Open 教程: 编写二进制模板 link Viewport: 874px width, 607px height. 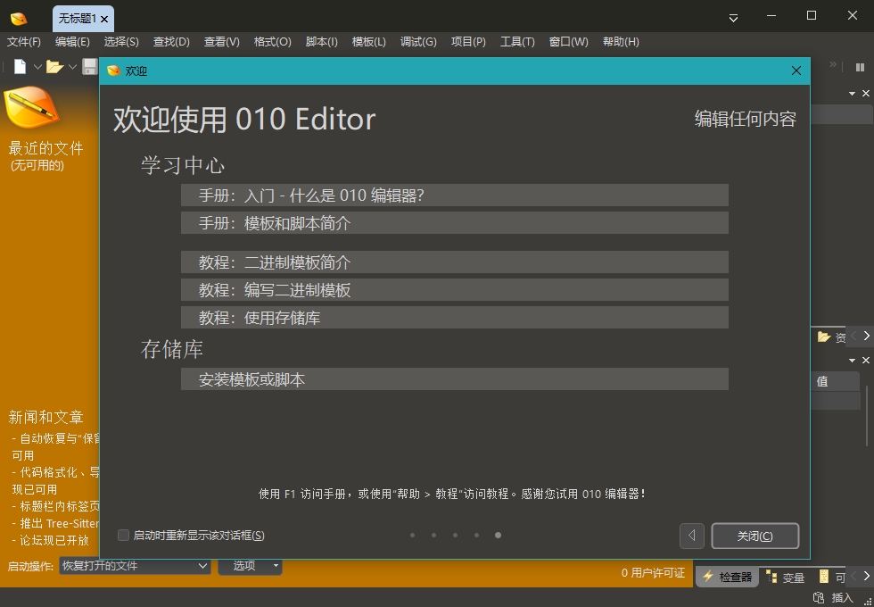454,290
